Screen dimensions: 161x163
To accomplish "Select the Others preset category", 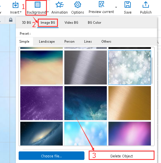I will click(106, 42).
